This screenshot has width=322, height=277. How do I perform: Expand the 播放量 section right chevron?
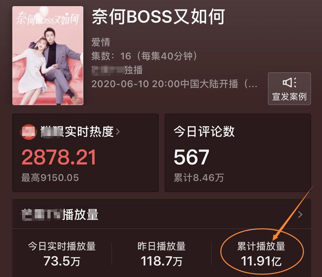pos(300,214)
